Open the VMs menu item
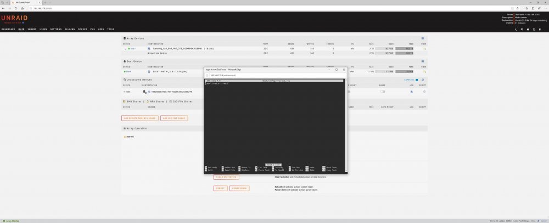This screenshot has height=223, width=549. point(92,30)
